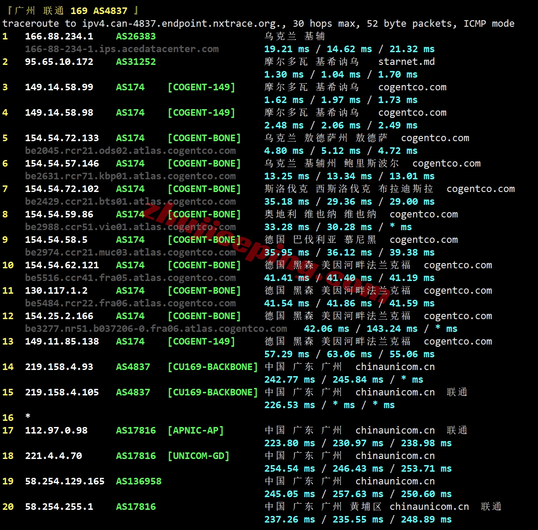This screenshot has width=538, height=530.
Task: Click AS136958 text
Action: 139,481
